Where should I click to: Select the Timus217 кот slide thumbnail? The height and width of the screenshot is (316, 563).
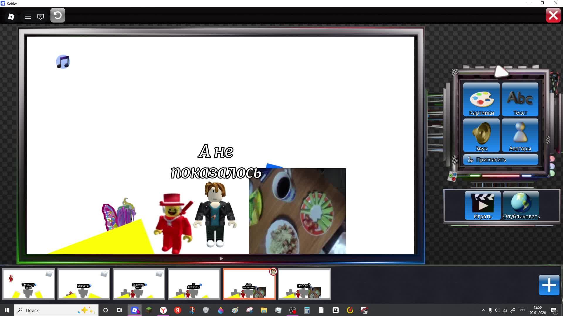(29, 284)
